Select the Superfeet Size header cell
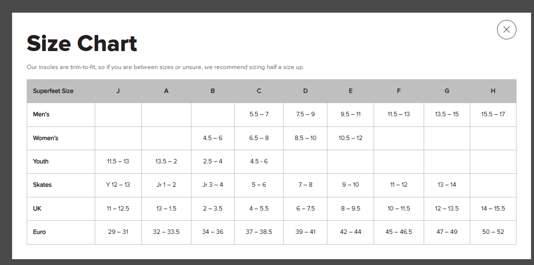The height and width of the screenshot is (265, 534). point(61,91)
